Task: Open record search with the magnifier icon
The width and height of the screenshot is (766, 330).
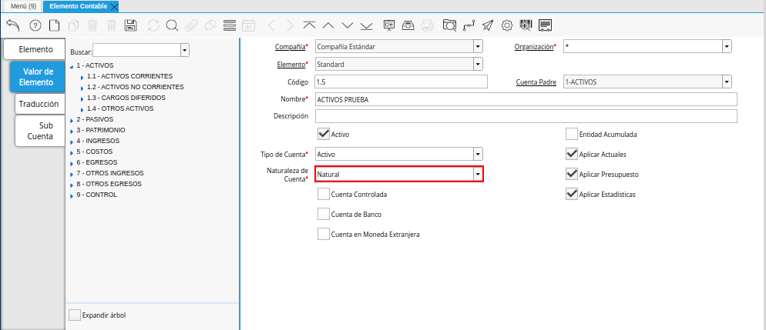Action: [172, 25]
